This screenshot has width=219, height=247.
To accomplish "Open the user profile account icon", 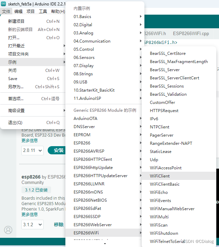I will click(x=8, y=230).
